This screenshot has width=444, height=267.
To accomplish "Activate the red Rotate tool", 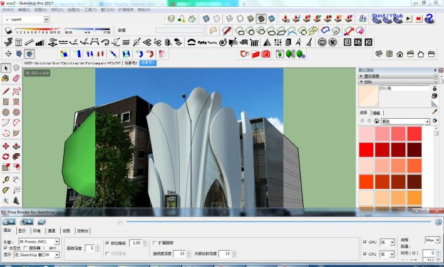I will [6, 156].
